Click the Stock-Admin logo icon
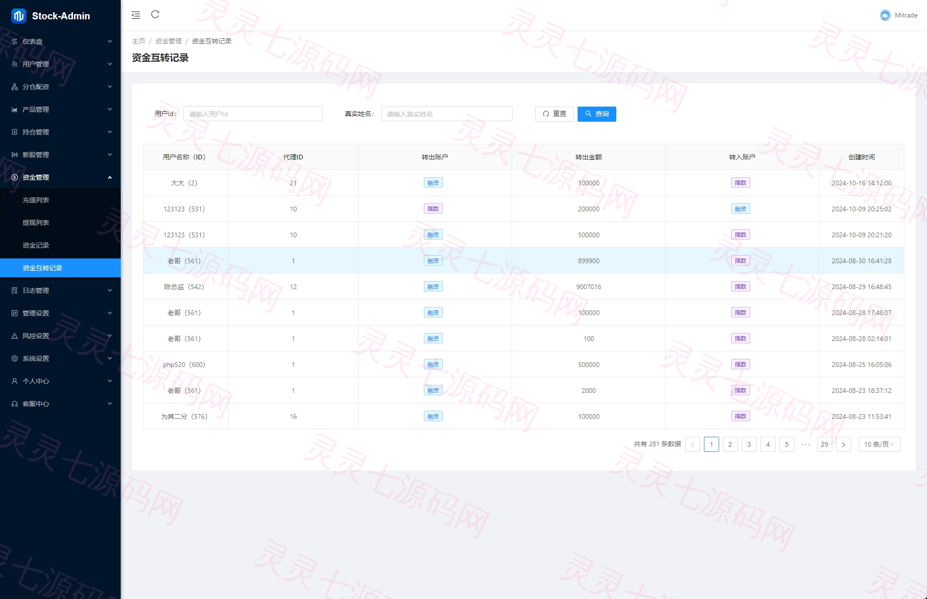Screen dimensions: 927x599 19,16
